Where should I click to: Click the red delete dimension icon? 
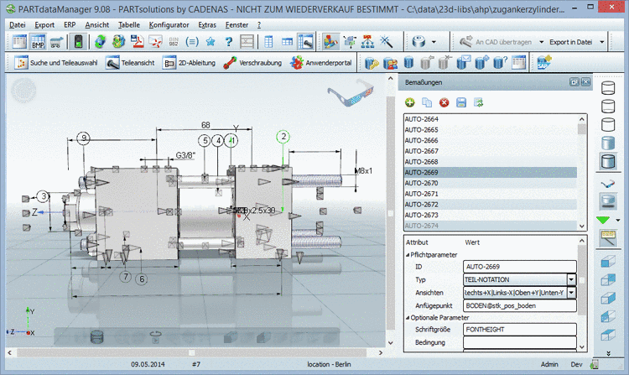click(x=444, y=102)
